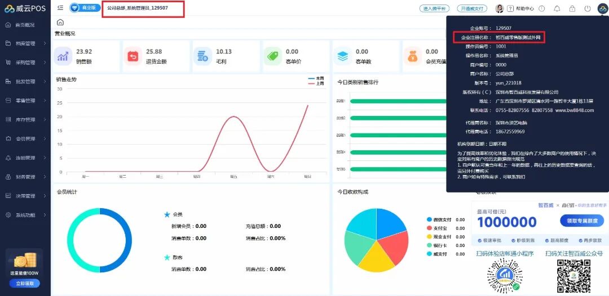Click the 毛利 coins icon
Viewport: 609px width, 296px height.
click(x=202, y=56)
